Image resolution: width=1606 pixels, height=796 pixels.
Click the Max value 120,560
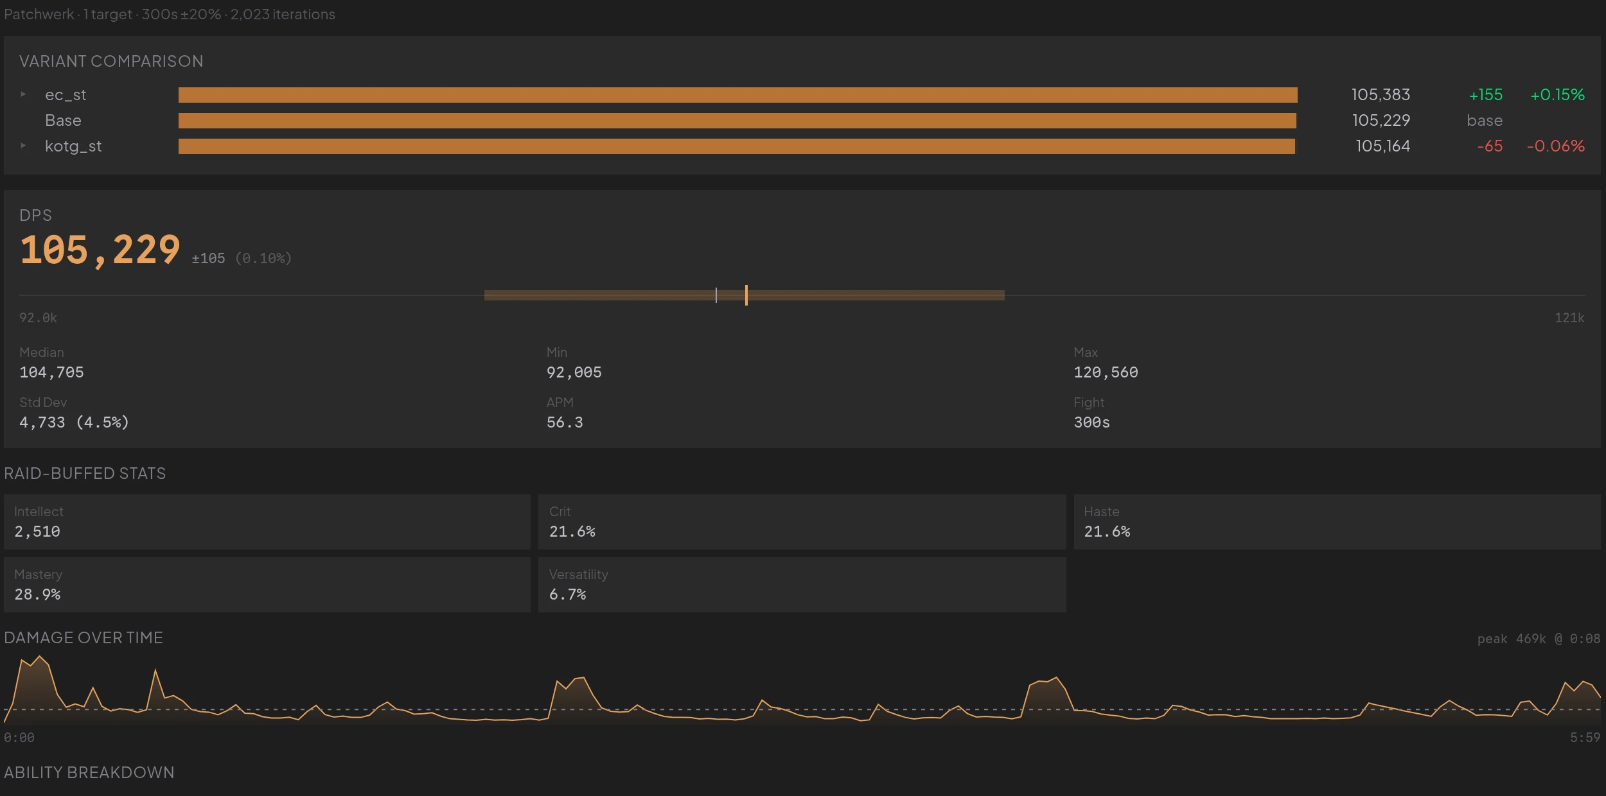click(1106, 372)
